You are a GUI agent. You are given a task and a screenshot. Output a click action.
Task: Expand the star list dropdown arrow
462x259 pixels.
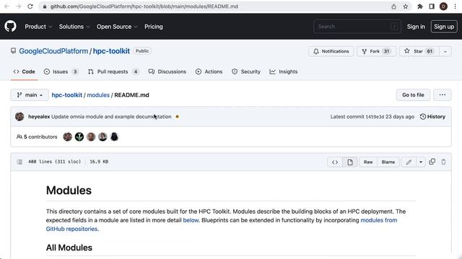pos(445,51)
